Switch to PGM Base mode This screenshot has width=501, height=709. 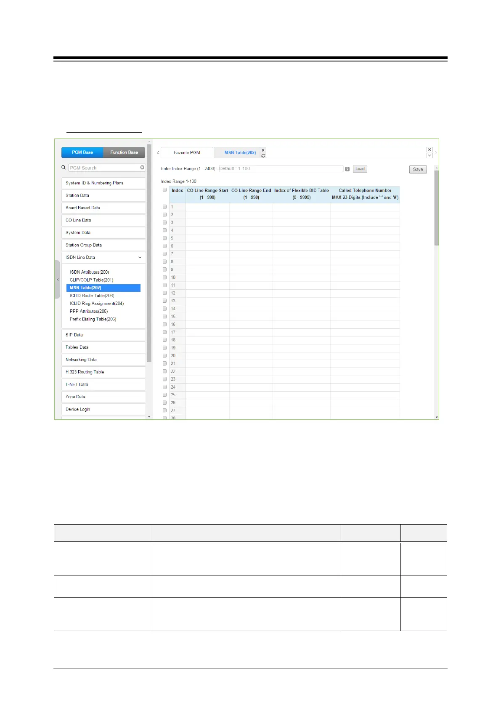(x=82, y=152)
